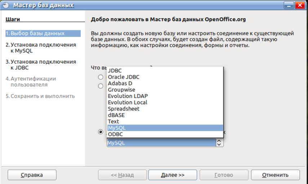The height and width of the screenshot is (184, 308).
Task: Pick Adabas D database type
Action: pyautogui.click(x=120, y=83)
